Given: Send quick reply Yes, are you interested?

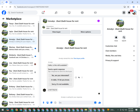Looking at the screenshot, I should (60, 75).
